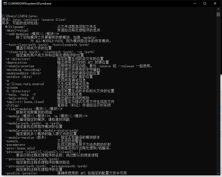
Task: Click the --help, -help, -? option
Action: (21, 95)
